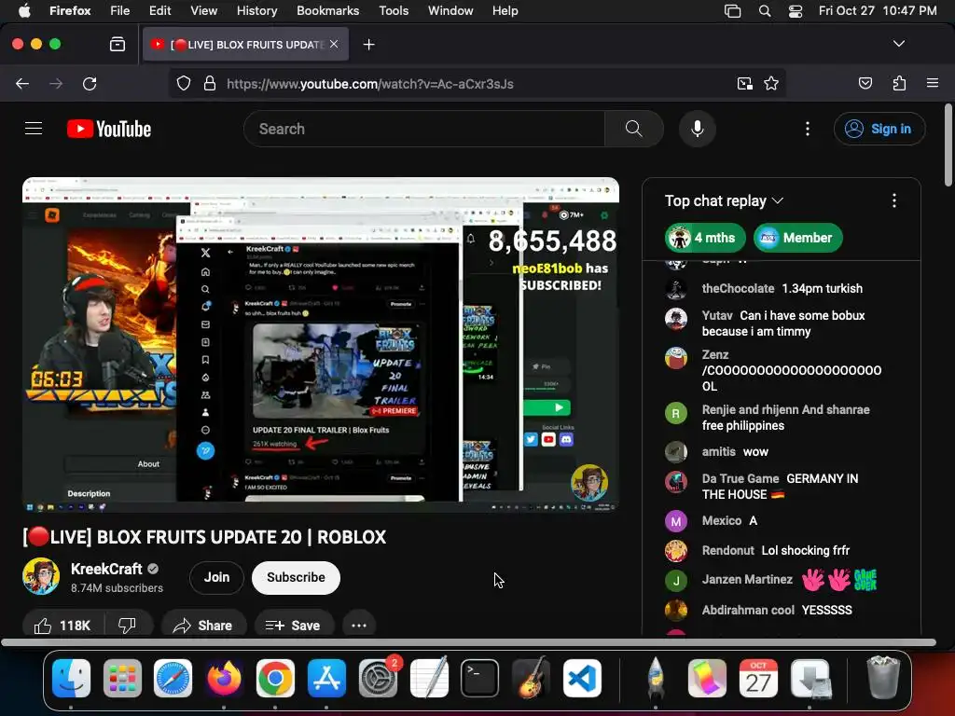The image size is (955, 716).
Task: Open Finder from the Dock
Action: 71,678
